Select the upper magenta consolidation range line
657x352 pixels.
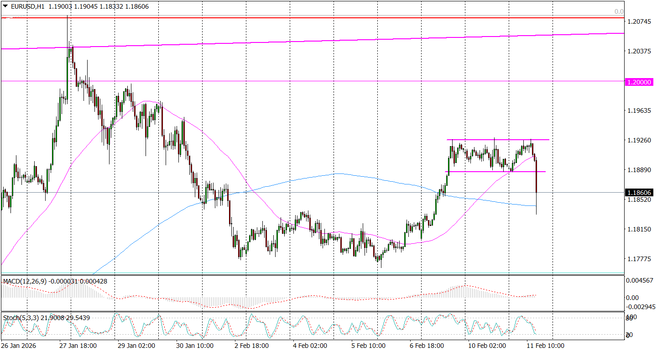coord(497,139)
